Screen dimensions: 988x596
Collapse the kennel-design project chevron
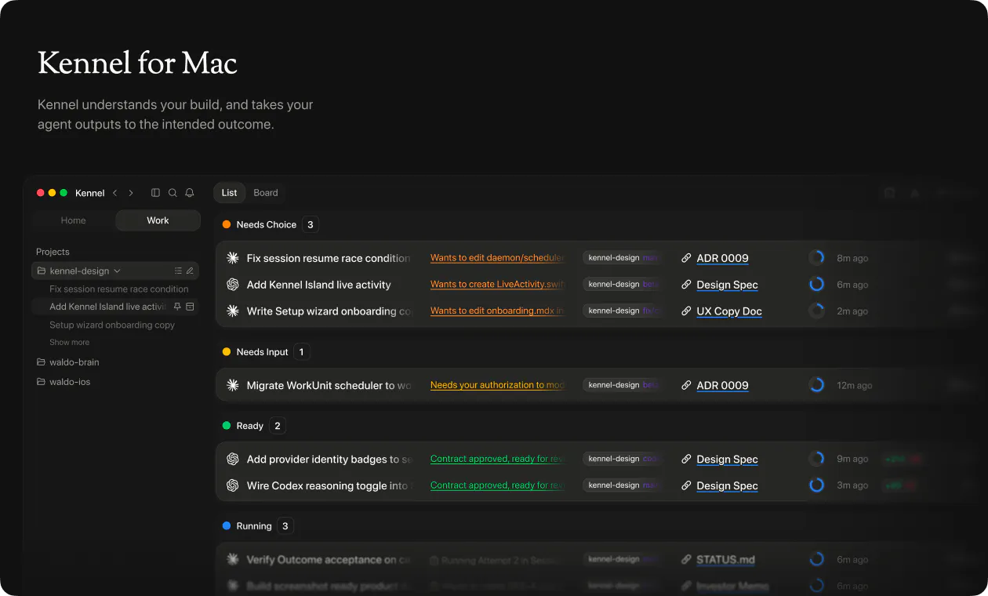coord(118,271)
